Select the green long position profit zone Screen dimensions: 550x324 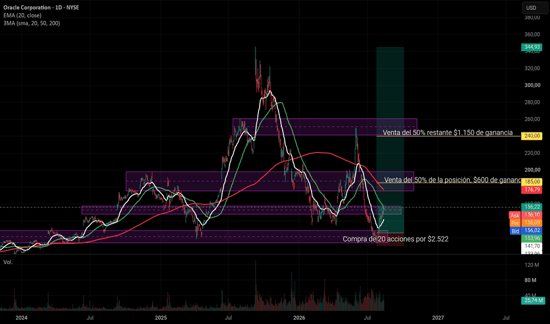[x=390, y=140]
